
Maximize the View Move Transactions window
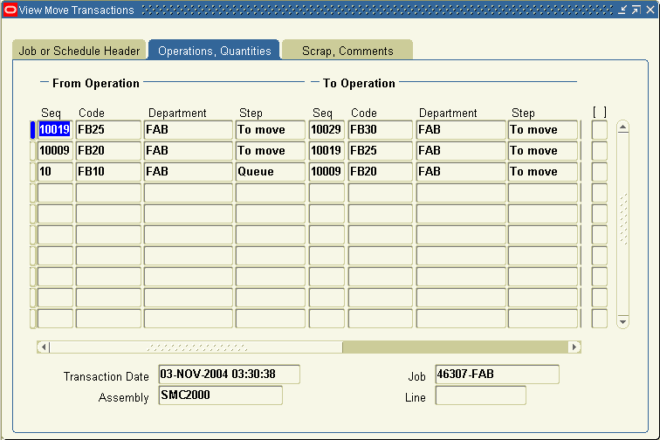click(x=636, y=10)
